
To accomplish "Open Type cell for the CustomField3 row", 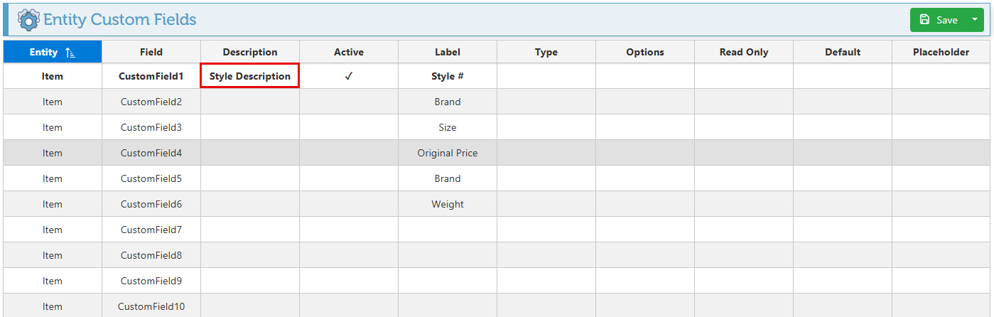I will pos(546,127).
